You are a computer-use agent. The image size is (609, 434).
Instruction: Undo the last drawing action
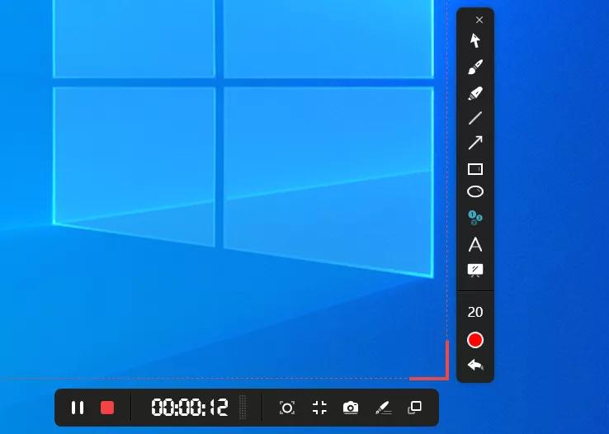coord(475,365)
